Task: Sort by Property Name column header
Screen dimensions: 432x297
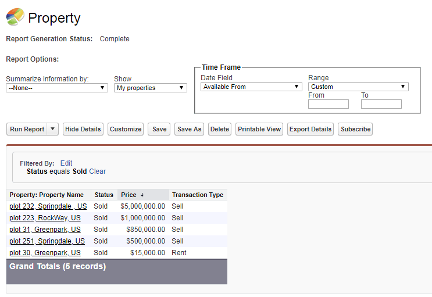Action: coord(47,195)
